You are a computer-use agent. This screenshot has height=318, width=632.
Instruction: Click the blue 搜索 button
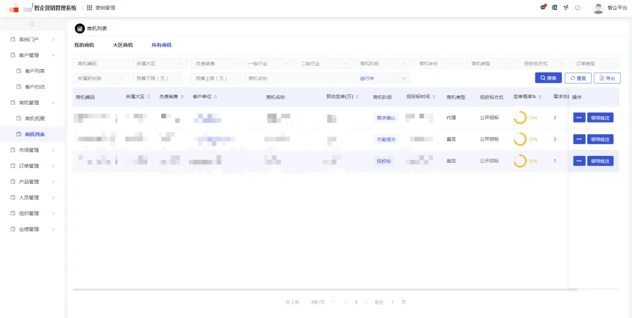click(548, 78)
